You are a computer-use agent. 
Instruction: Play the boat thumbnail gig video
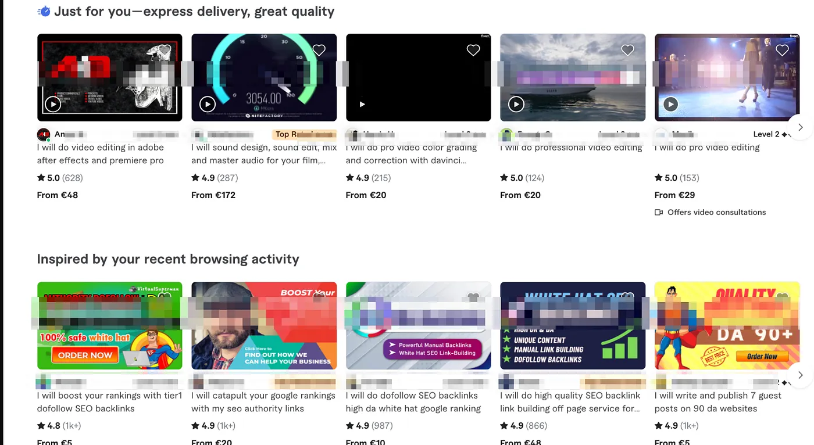(516, 105)
